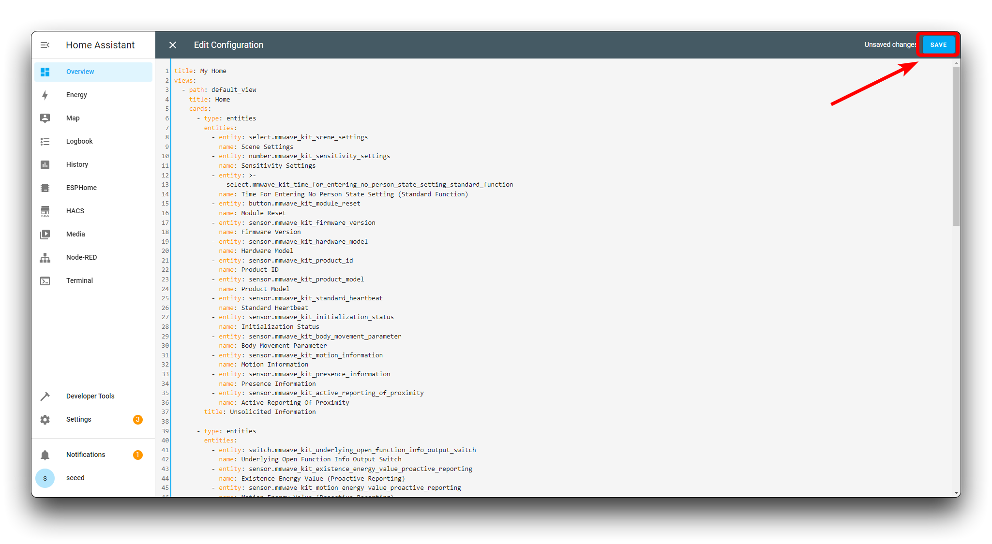
Task: Click the Energy lightning bolt icon
Action: coord(45,95)
